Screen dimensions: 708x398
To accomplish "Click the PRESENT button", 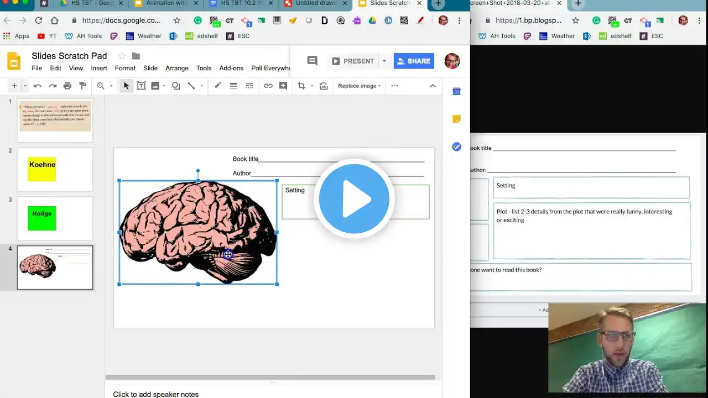I will pyautogui.click(x=353, y=61).
